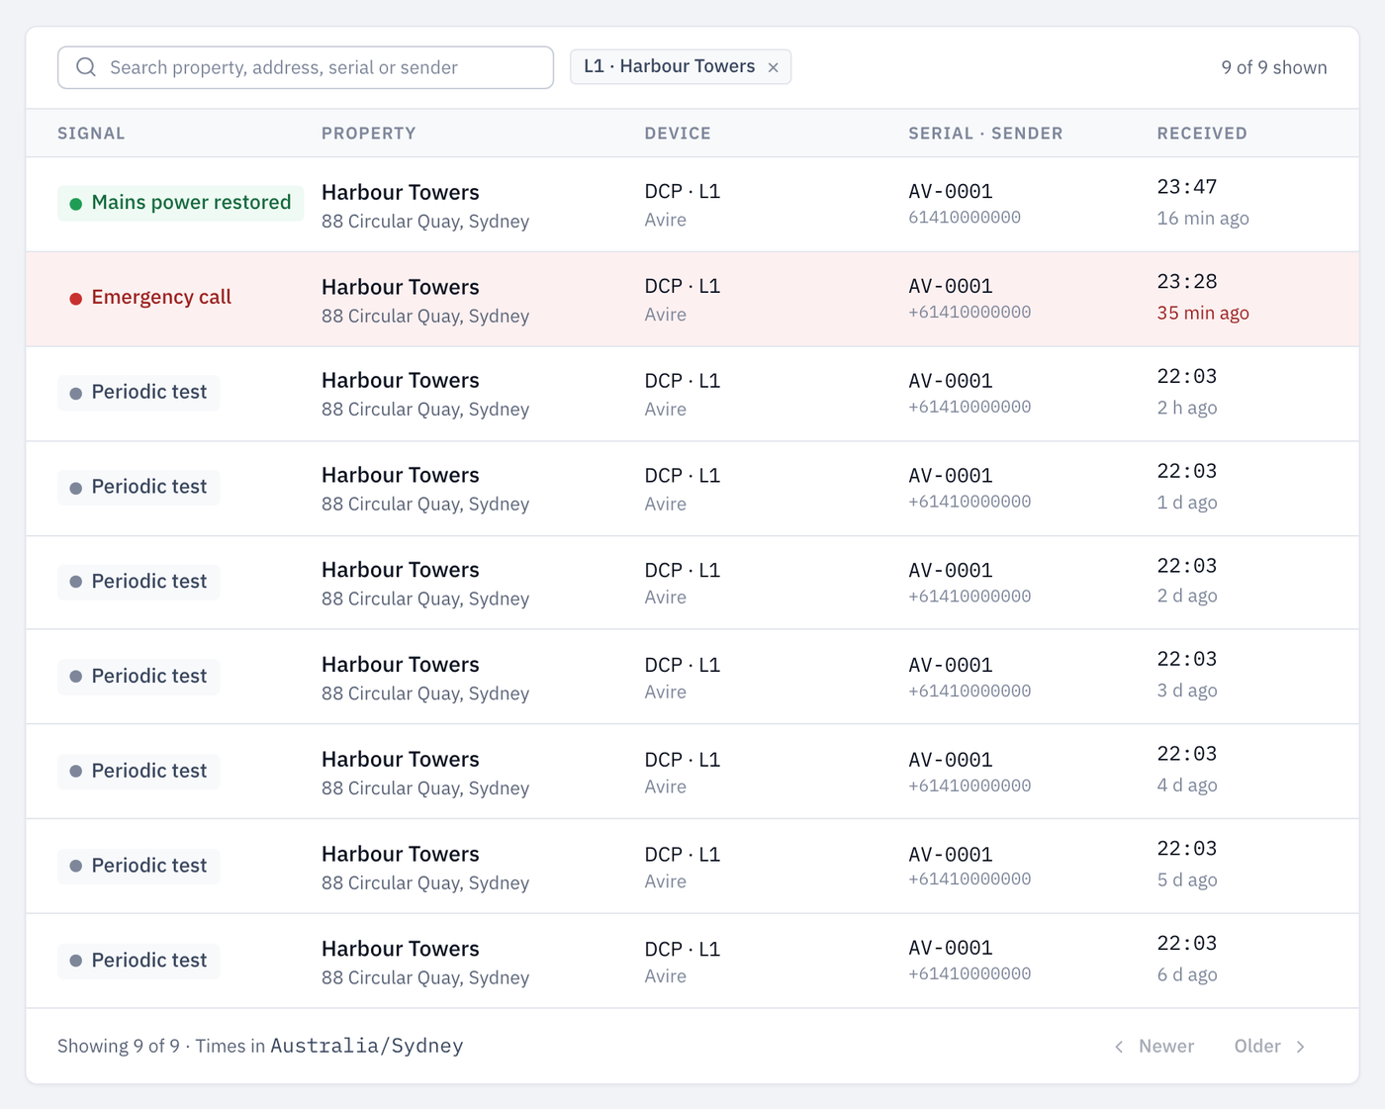Select the Emergency call signal label
Image resolution: width=1385 pixels, height=1109 pixels.
pyautogui.click(x=161, y=298)
